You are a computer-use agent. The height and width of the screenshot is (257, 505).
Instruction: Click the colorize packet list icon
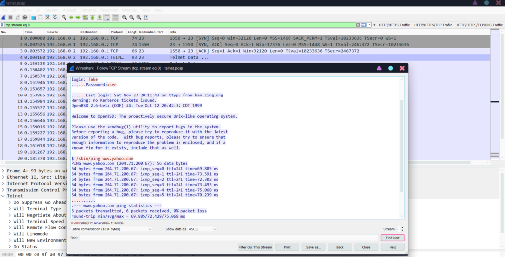pyautogui.click(x=115, y=17)
